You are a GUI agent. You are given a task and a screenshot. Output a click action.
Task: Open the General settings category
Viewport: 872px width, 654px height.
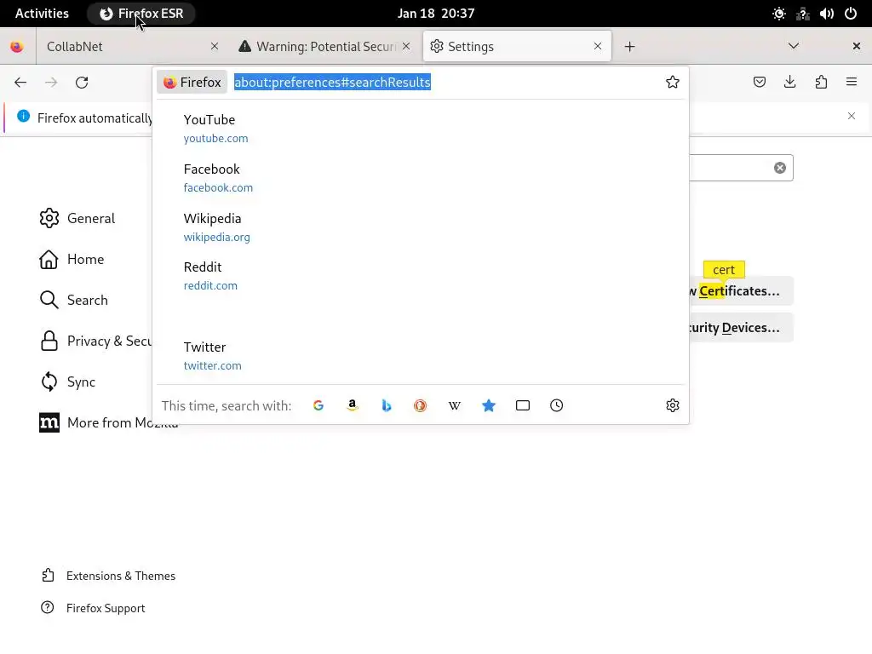pos(77,218)
